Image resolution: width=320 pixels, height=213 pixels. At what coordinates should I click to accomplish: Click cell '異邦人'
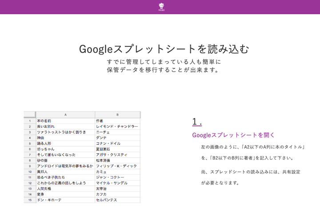pos(65,172)
